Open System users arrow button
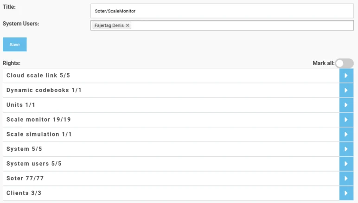Viewport: 358px width, 203px height. [x=346, y=164]
